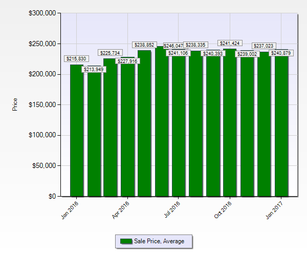Click the Sale Price, Average legend text
The height and width of the screenshot is (256, 307).
click(x=159, y=241)
